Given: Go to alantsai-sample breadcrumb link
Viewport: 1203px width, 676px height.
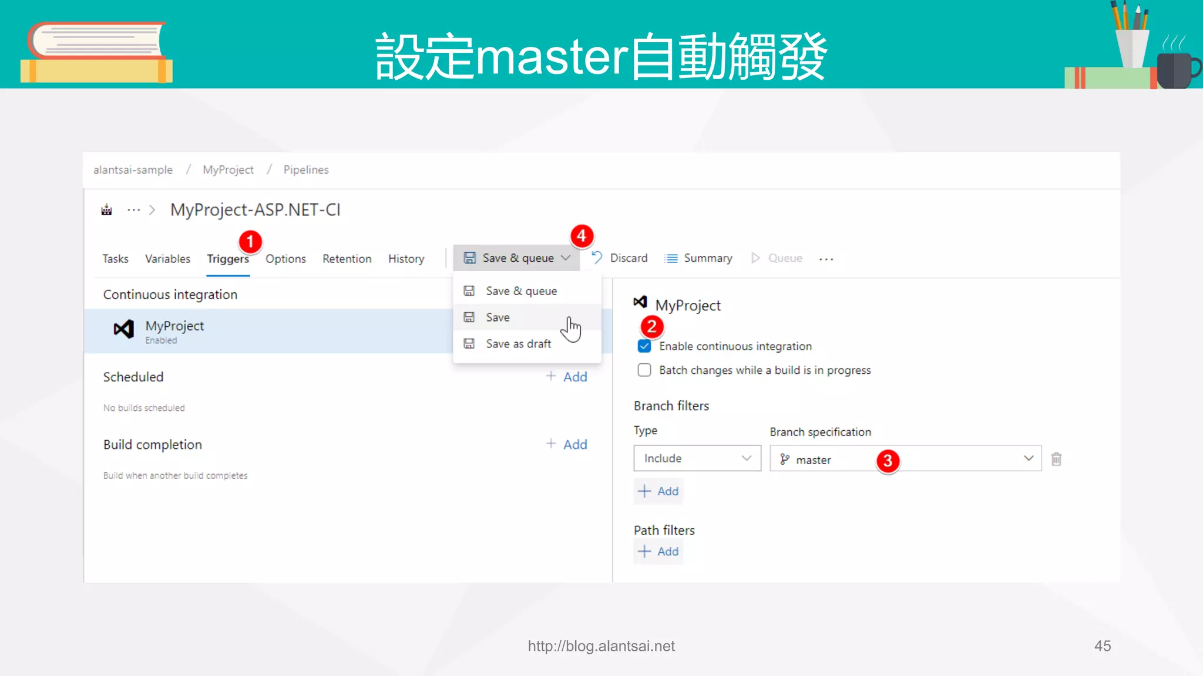Looking at the screenshot, I should coord(133,170).
